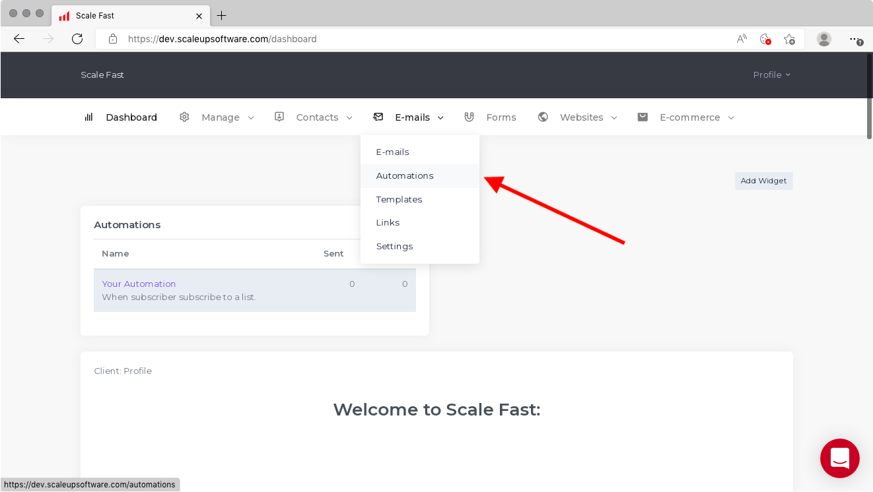Viewport: 873px width, 492px height.
Task: Click the Name column header
Action: pyautogui.click(x=116, y=254)
